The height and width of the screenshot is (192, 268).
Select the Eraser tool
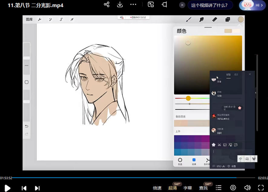[x=214, y=19]
